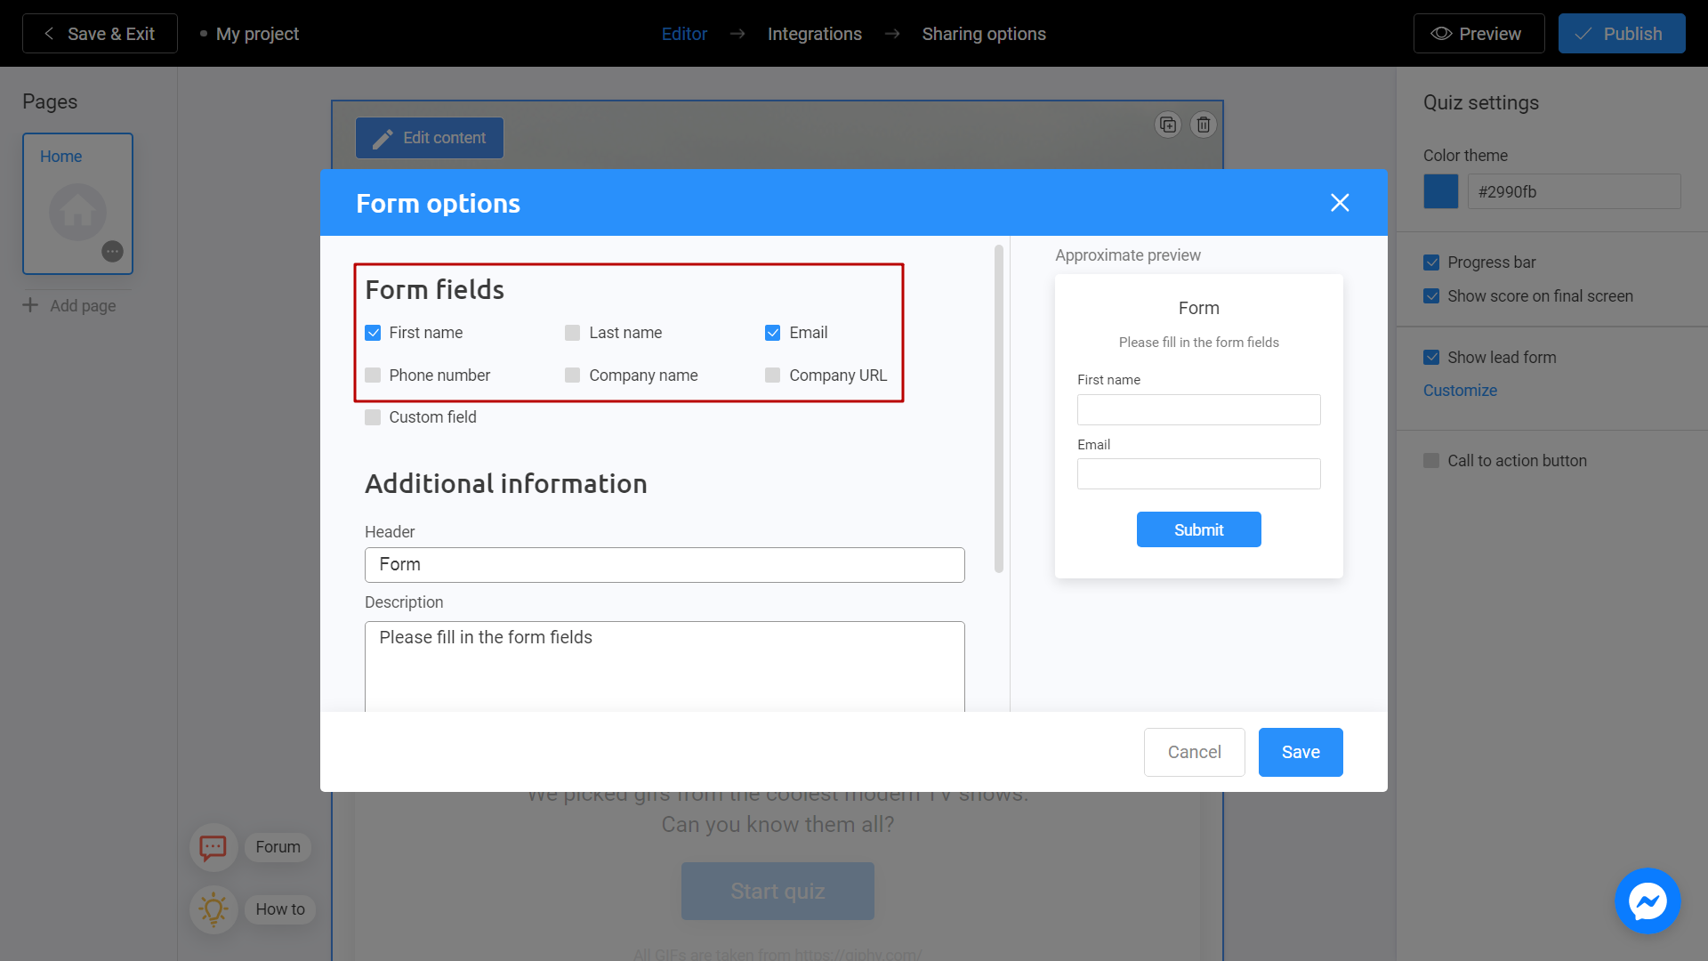Image resolution: width=1708 pixels, height=961 pixels.
Task: Click the color swatch for #2990fb theme
Action: click(x=1440, y=191)
